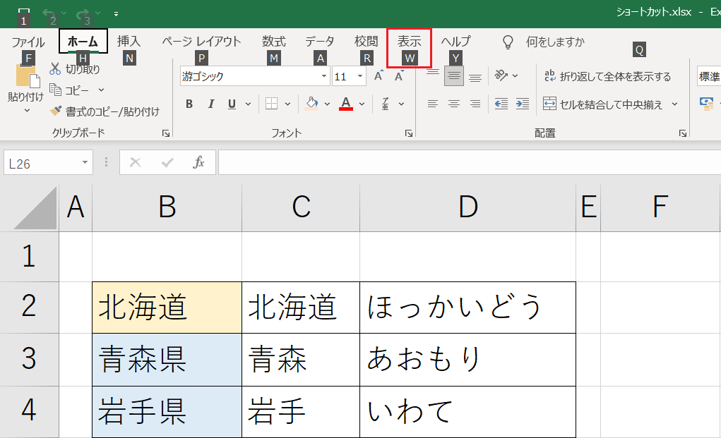The width and height of the screenshot is (721, 438).
Task: Click the Borders icon
Action: pos(271,104)
